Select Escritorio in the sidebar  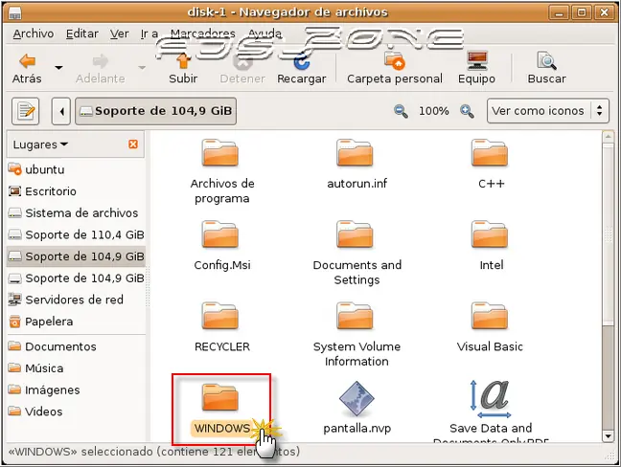(x=76, y=191)
